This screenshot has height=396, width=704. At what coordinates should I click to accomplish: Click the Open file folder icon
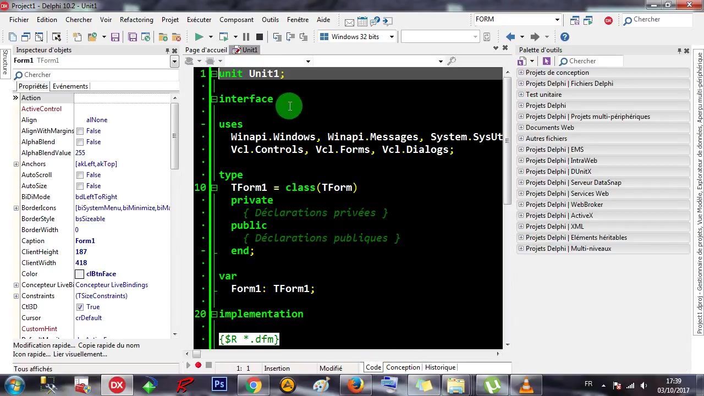click(92, 37)
